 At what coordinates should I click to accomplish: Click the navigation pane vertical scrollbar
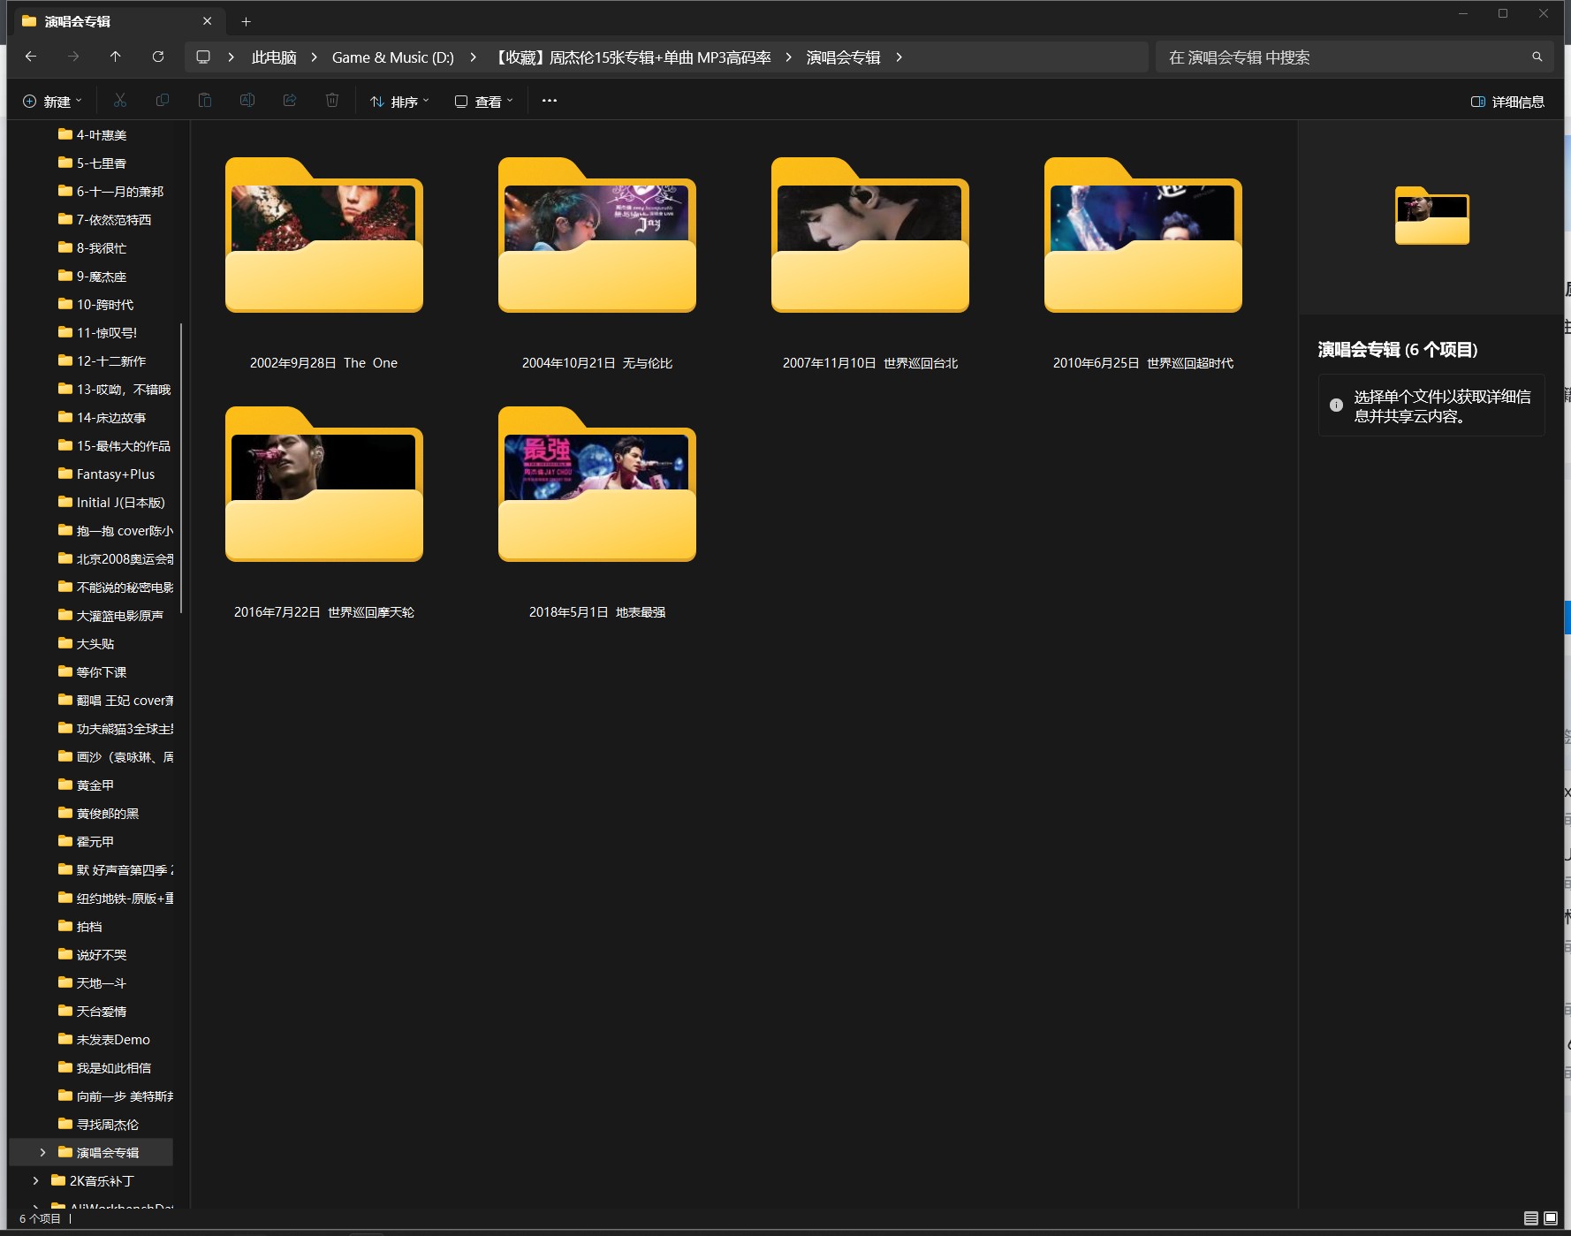tap(181, 468)
